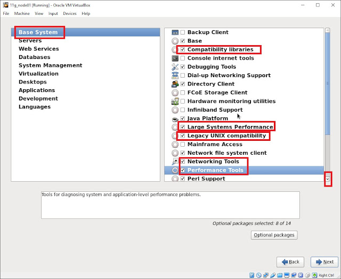This screenshot has width=341, height=279.
Task: Click the icon beside Console internet tools
Action: click(175, 58)
